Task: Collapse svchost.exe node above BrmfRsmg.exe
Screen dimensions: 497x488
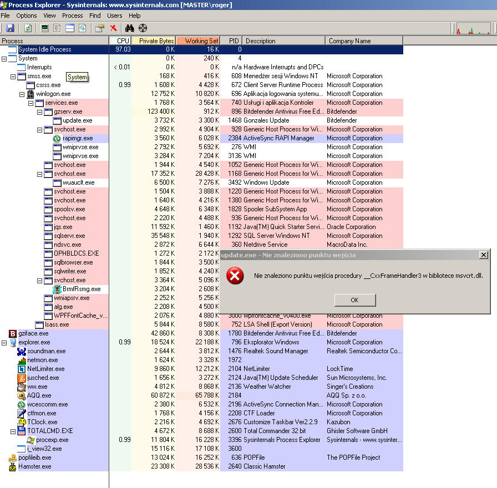Action: [39, 281]
